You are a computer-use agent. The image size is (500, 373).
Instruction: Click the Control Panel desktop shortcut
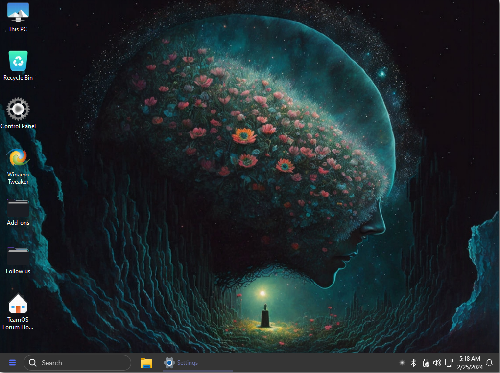[18, 110]
